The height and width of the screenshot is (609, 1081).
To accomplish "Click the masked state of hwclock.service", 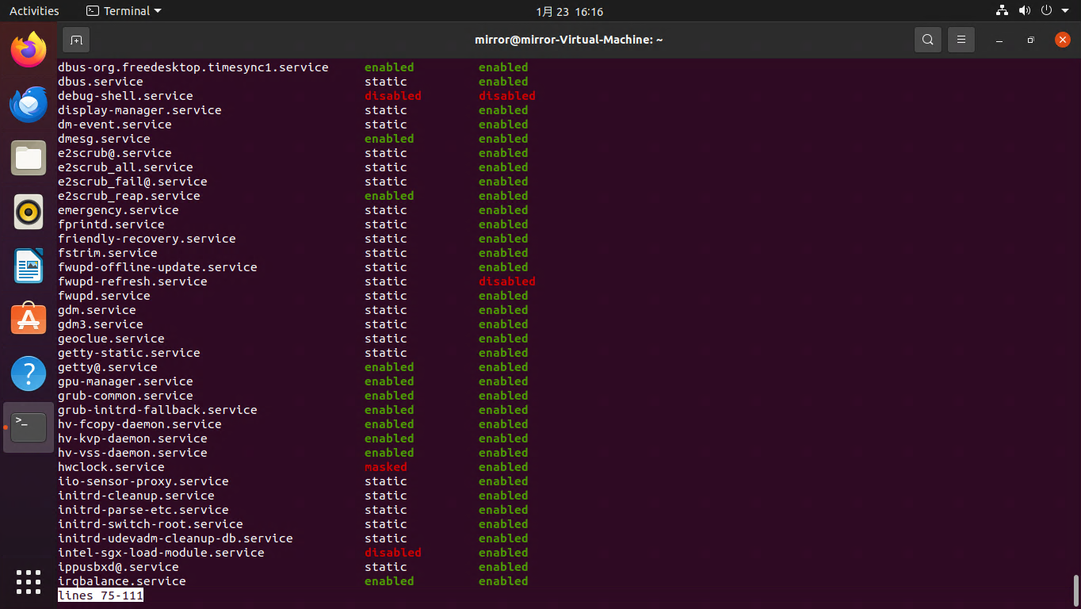I will 386,467.
